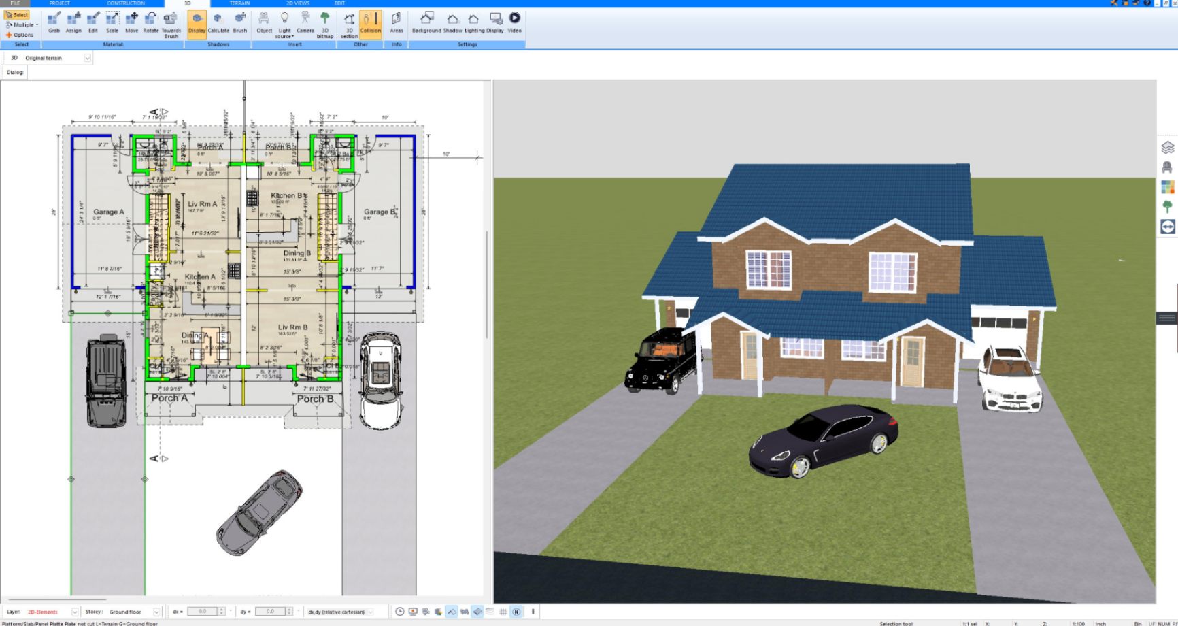
Task: Open Lighting settings
Action: pyautogui.click(x=474, y=22)
